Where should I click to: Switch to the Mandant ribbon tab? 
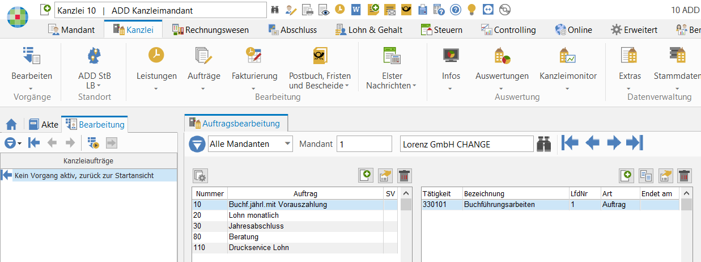point(71,29)
